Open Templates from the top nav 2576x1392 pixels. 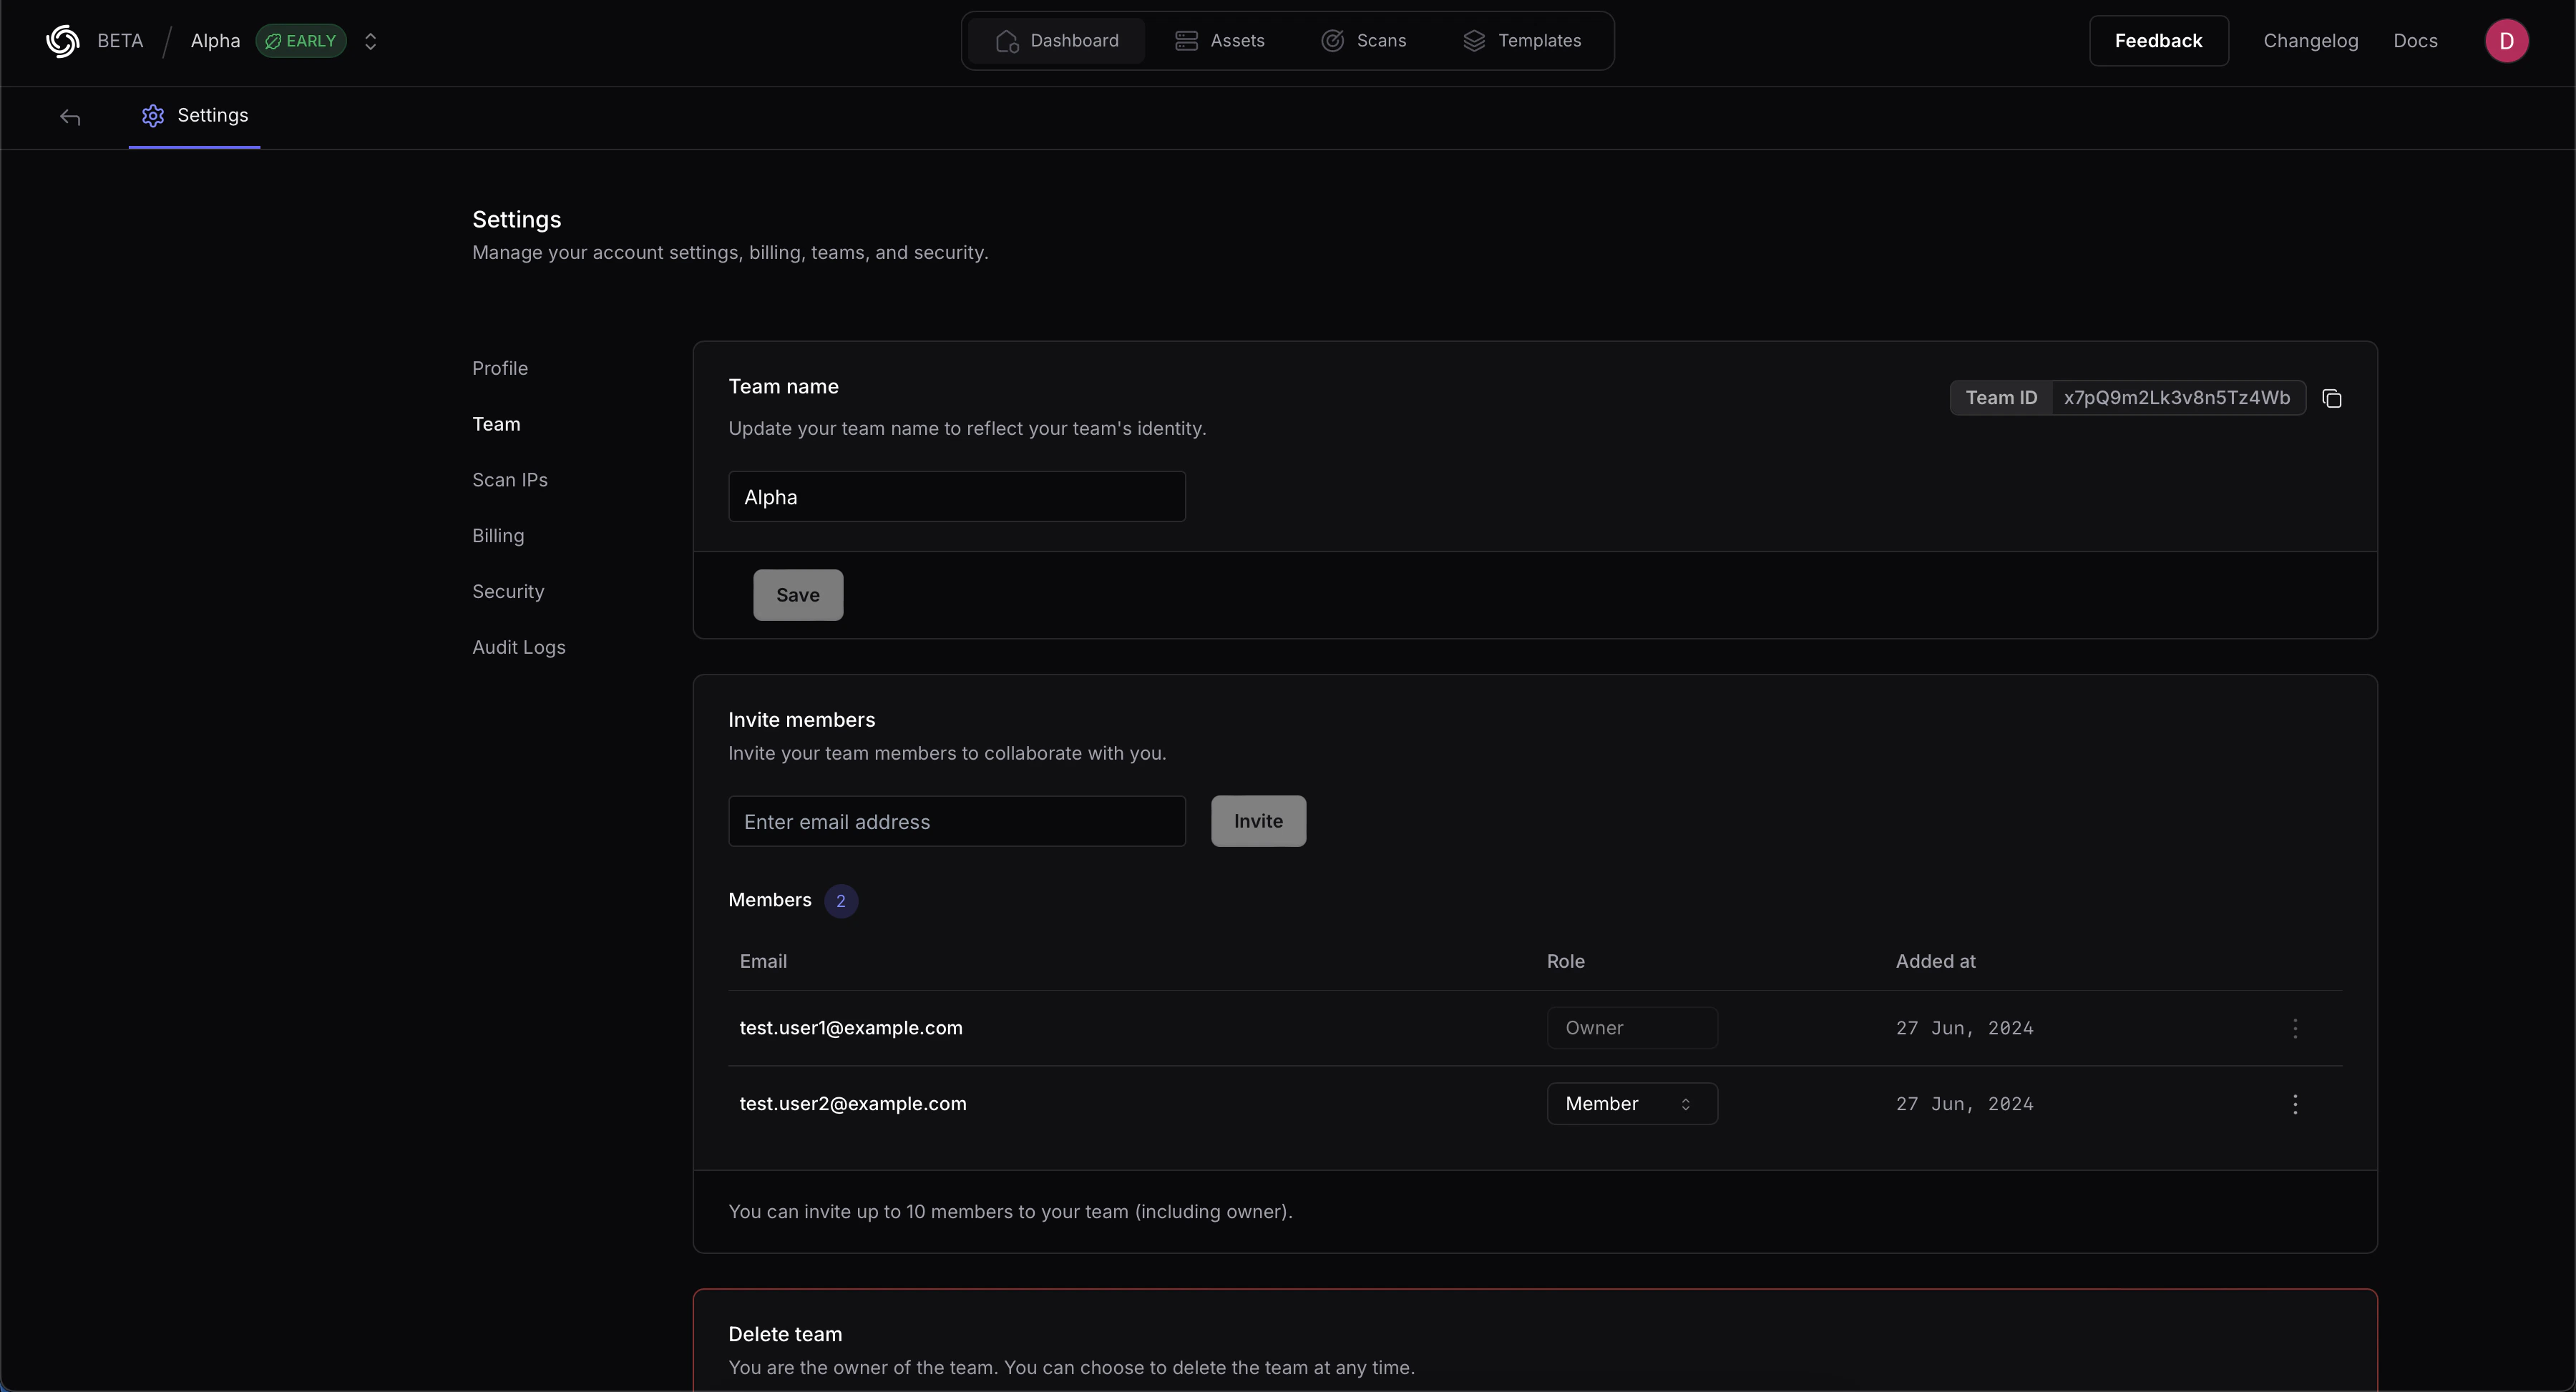coord(1523,41)
